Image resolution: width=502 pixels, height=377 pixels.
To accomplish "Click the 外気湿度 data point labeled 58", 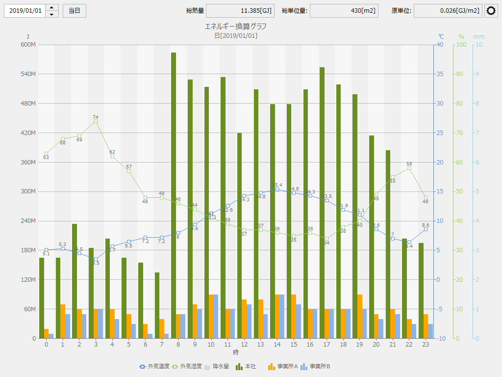I will coord(409,168).
